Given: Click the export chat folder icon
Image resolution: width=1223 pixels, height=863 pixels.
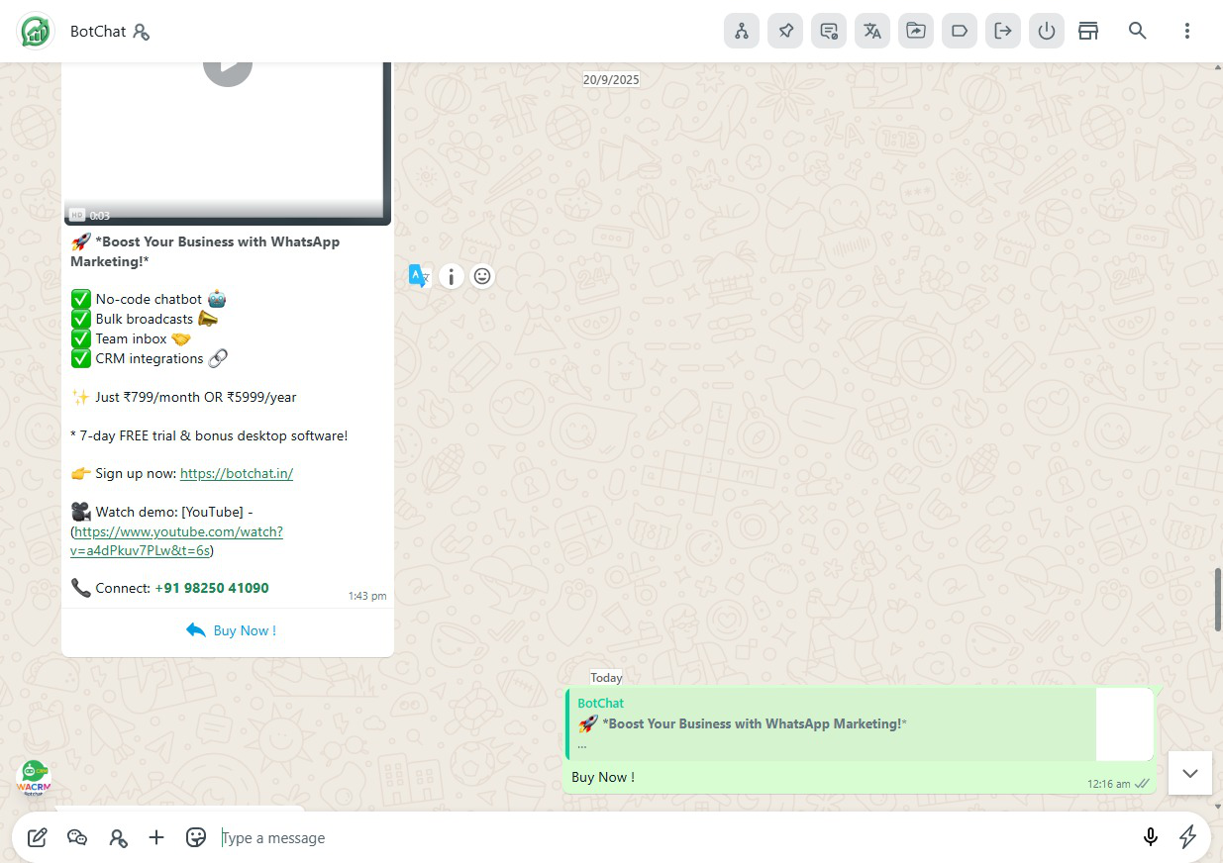Looking at the screenshot, I should pyautogui.click(x=916, y=31).
